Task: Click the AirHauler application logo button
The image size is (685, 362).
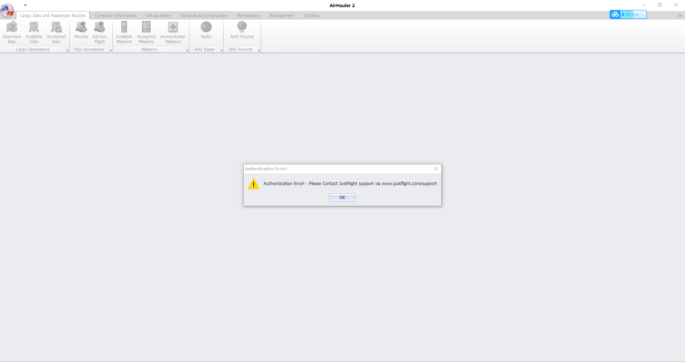Action: click(x=7, y=10)
